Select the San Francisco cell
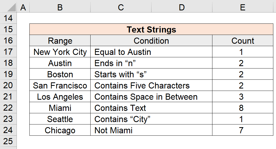Image resolution: width=276 pixels, height=149 pixels. tap(60, 85)
